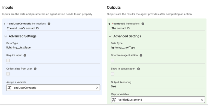This screenshot has width=208, height=106.
Task: Select the Inputs data type lightning__textType value
Action: pos(18,48)
